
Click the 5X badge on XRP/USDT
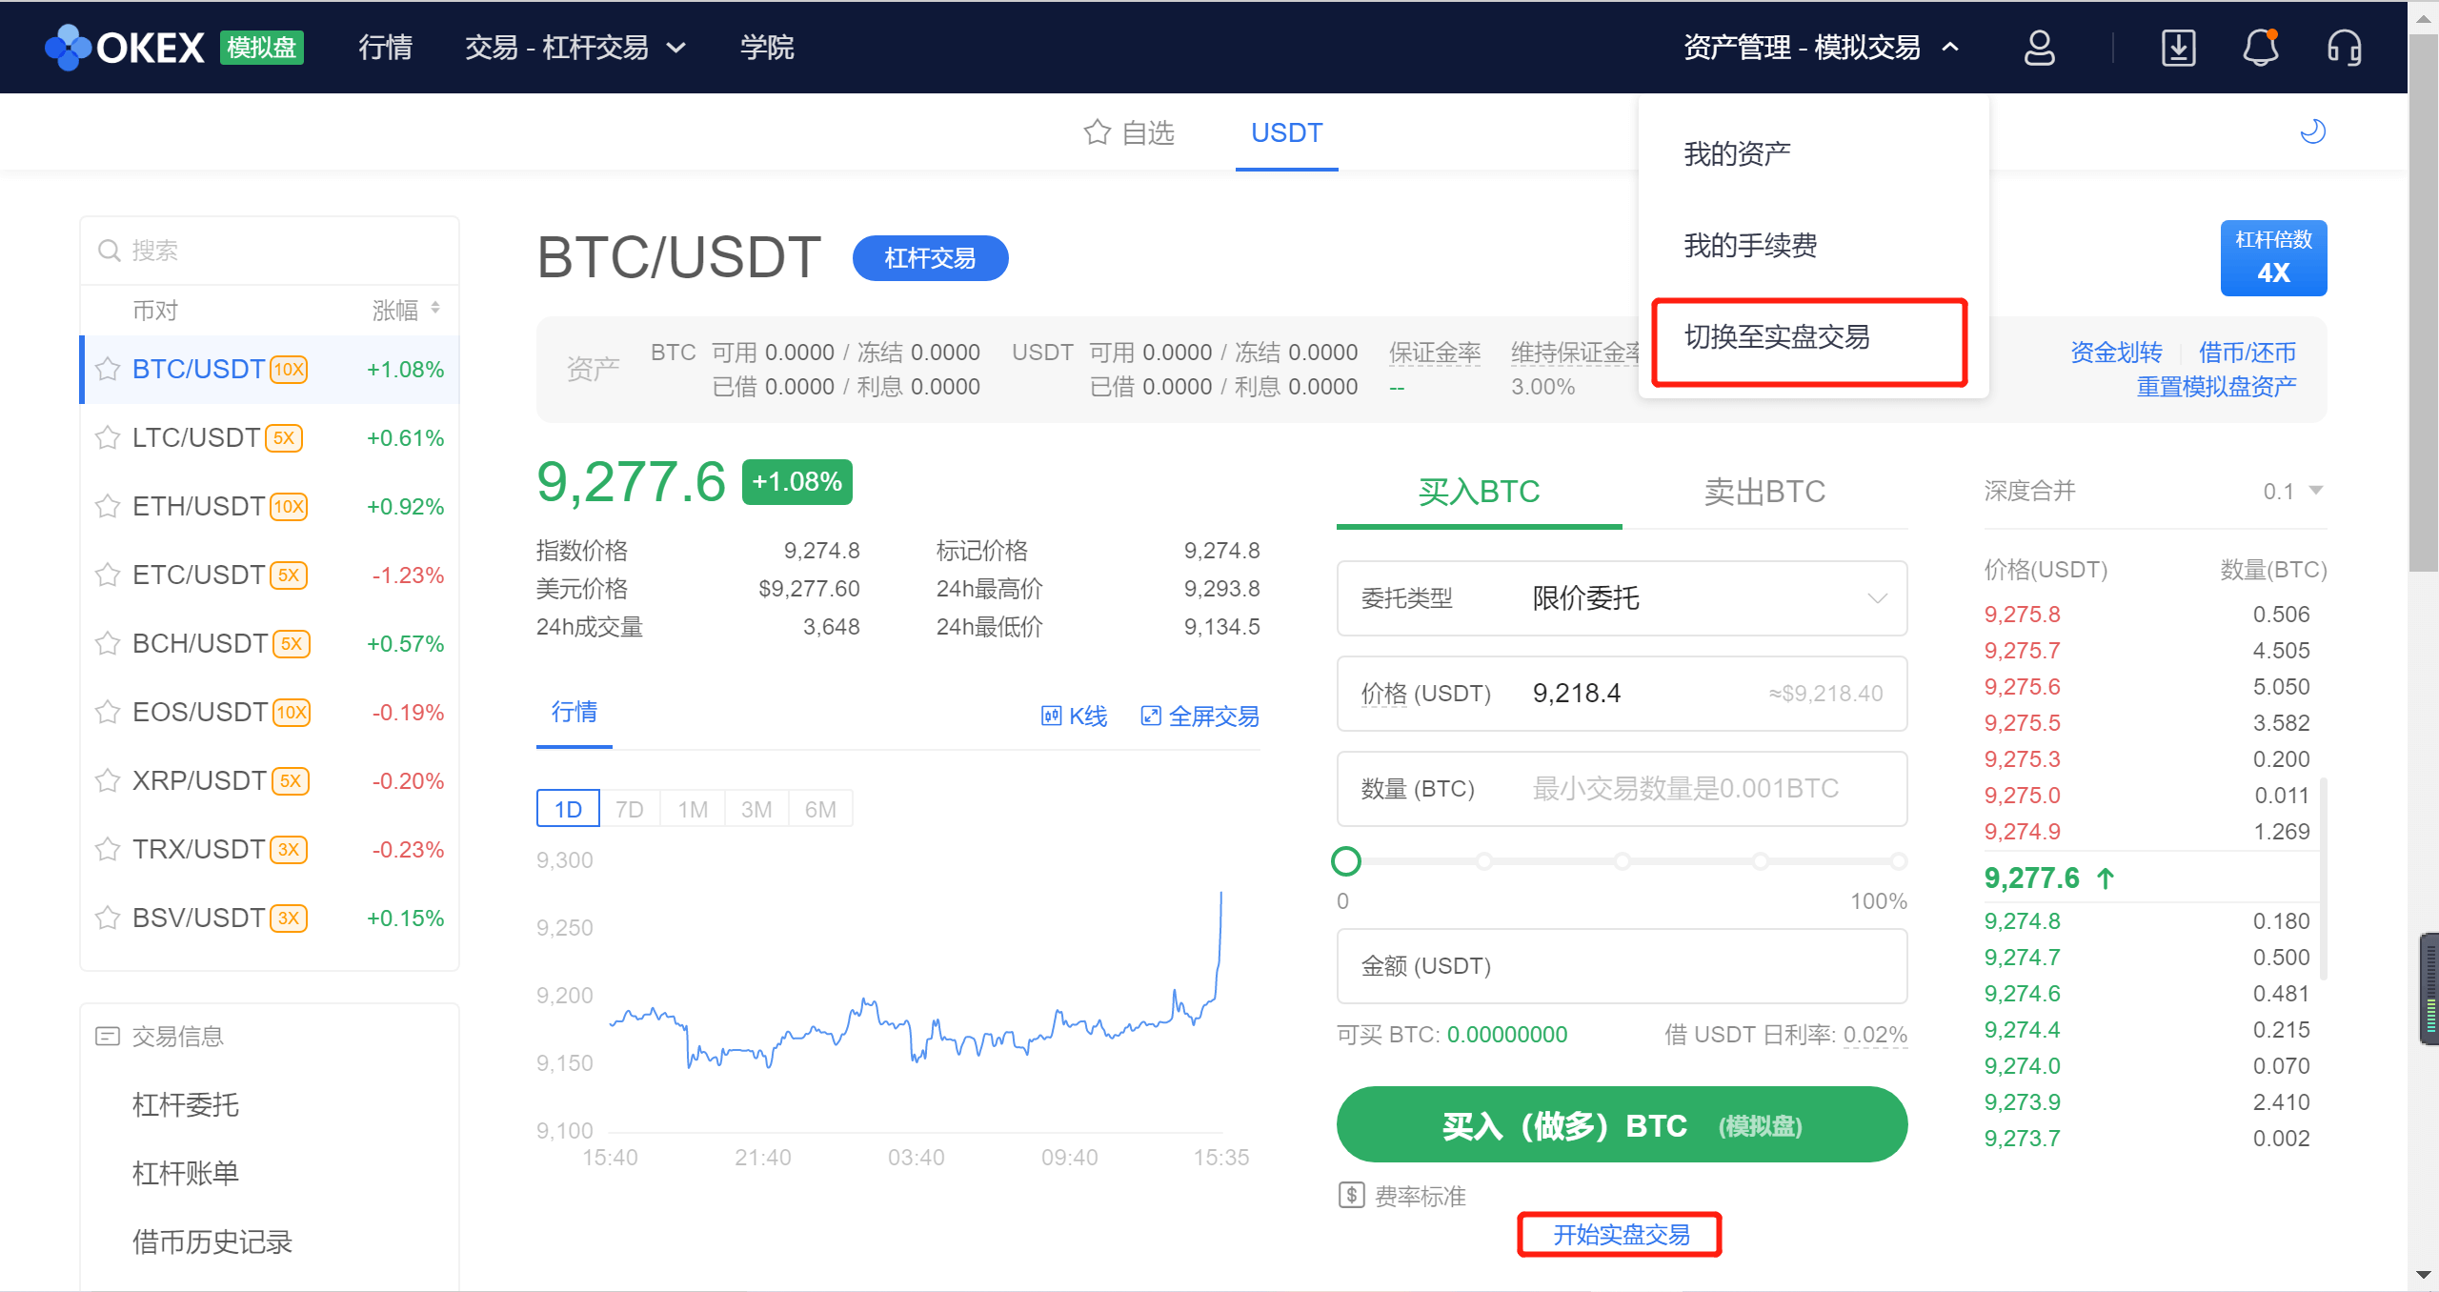click(291, 781)
